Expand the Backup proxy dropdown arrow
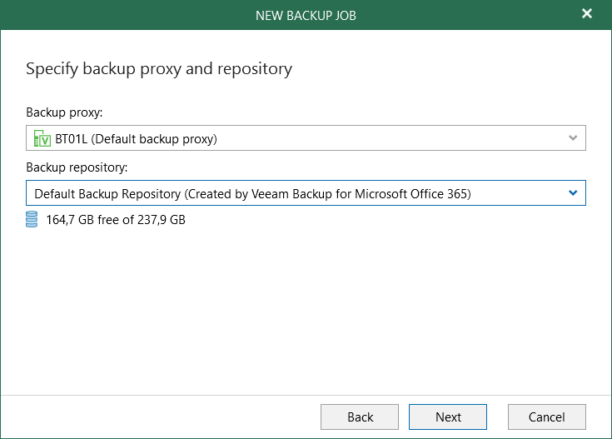Image resolution: width=612 pixels, height=439 pixels. click(x=573, y=138)
